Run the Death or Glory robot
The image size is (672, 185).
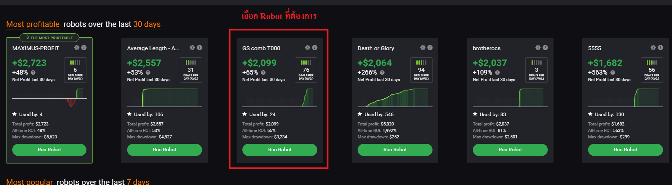tap(395, 150)
